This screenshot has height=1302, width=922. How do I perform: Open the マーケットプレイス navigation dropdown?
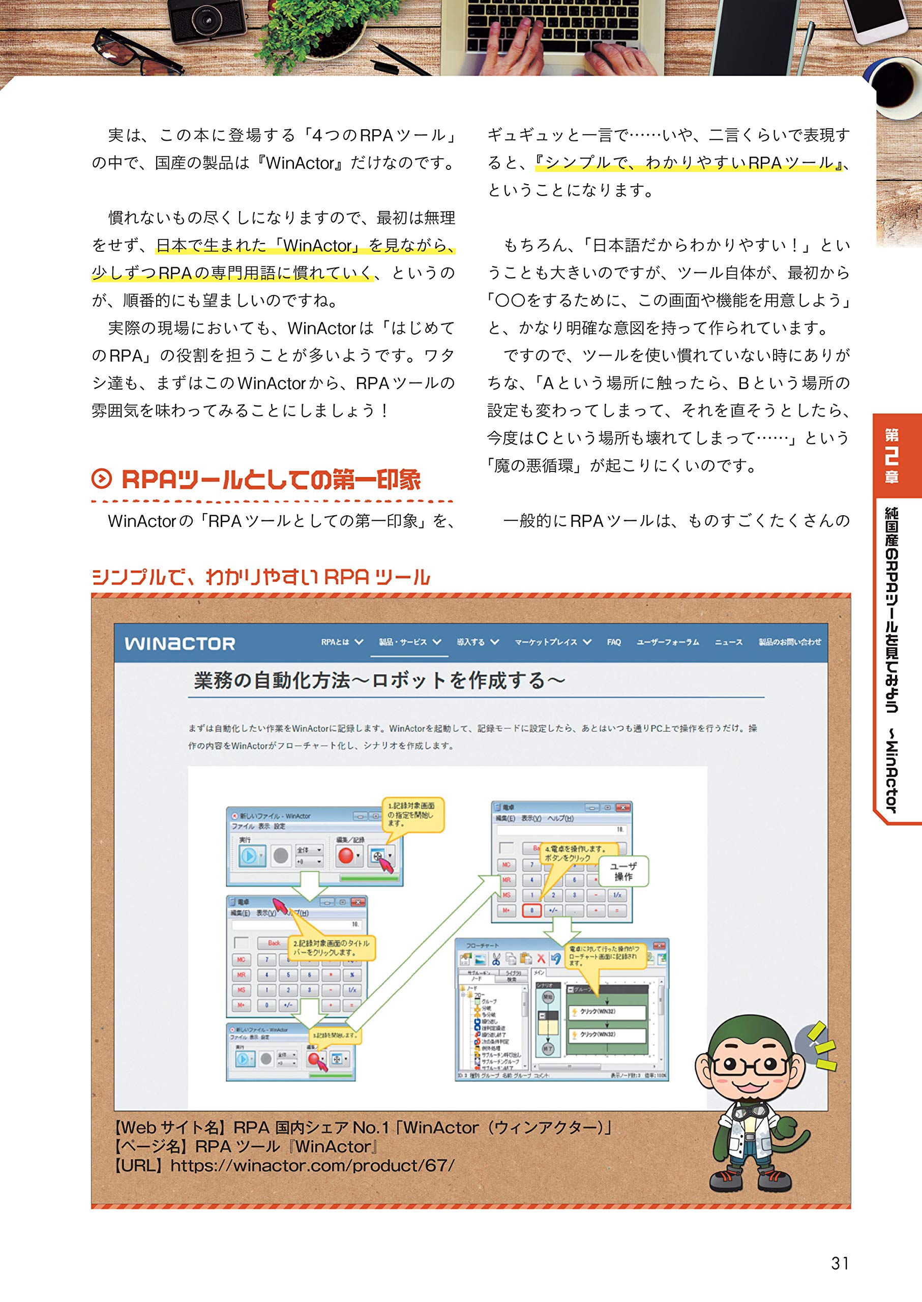[x=553, y=642]
